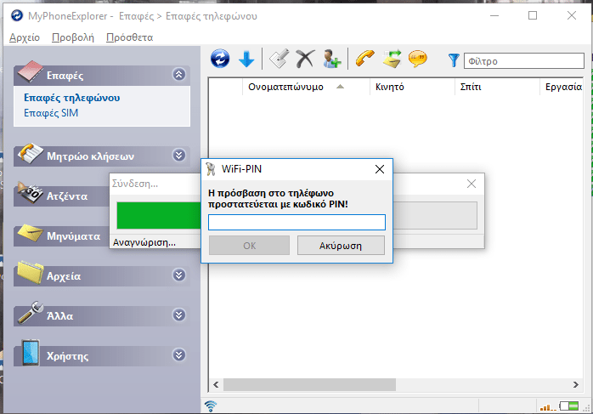Click the add new contact icon
This screenshot has height=414, width=593.
coord(331,59)
